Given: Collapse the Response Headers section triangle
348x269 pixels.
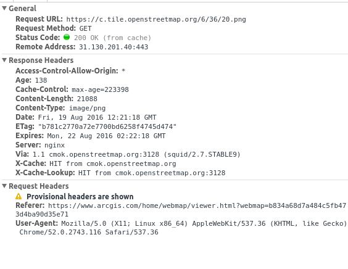Looking at the screenshot, I should [4, 60].
